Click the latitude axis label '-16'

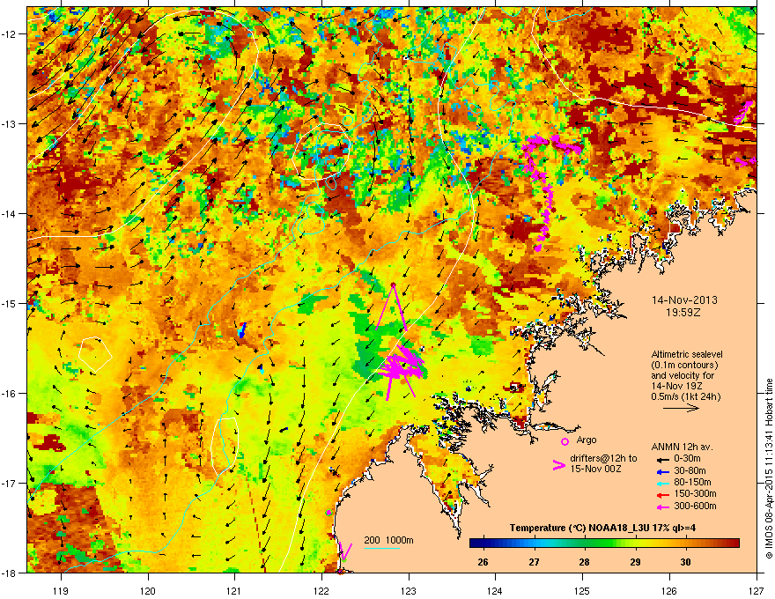10,394
